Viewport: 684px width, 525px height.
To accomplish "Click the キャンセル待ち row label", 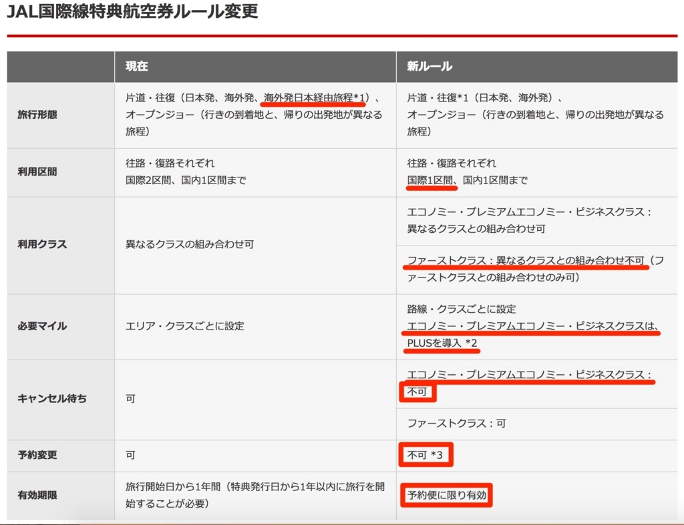I will point(52,399).
